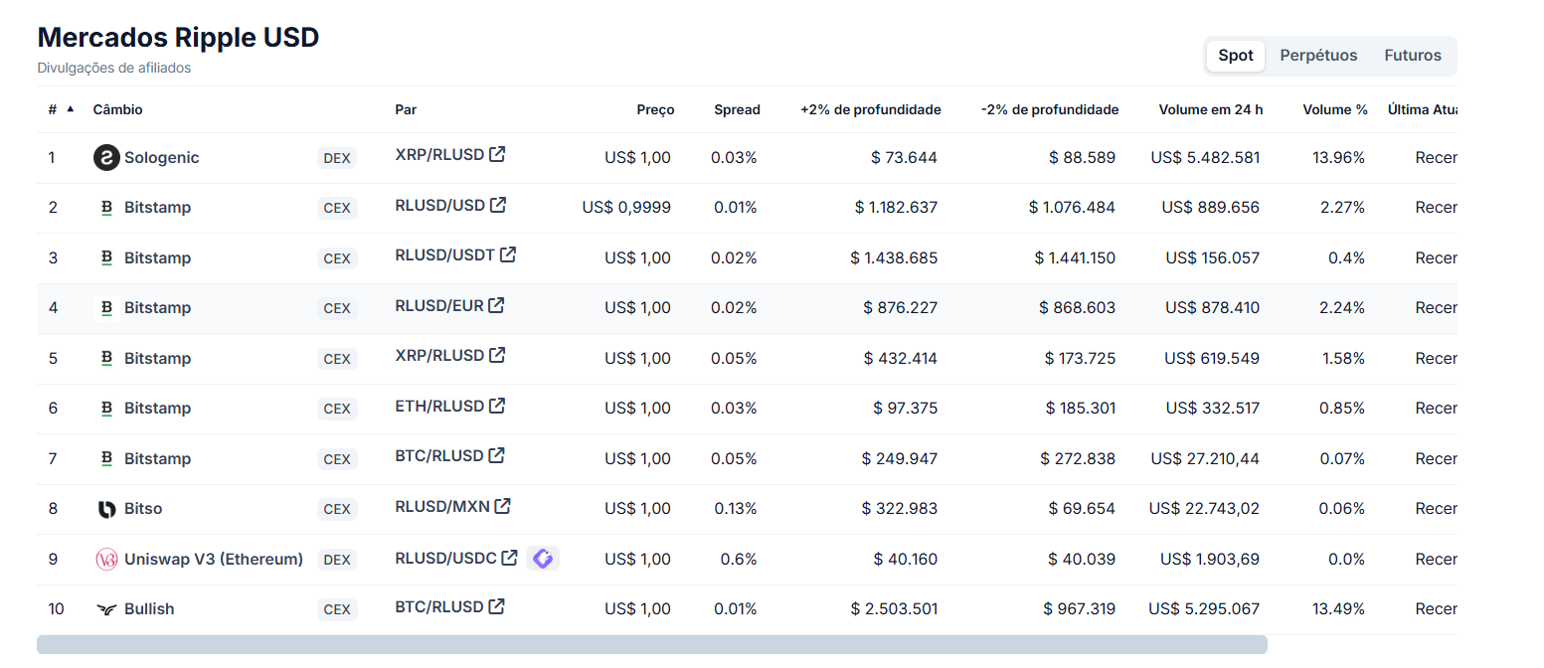
Task: Sort by Volume em 24 h header
Action: [x=1211, y=109]
